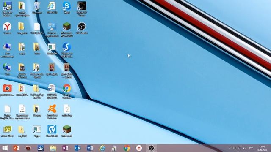Viewport: 271px width, 152px height.
Task: Open the taskbar icon next to PowerPoint's red neighbor, blue monitor app
Action: (x=41, y=148)
